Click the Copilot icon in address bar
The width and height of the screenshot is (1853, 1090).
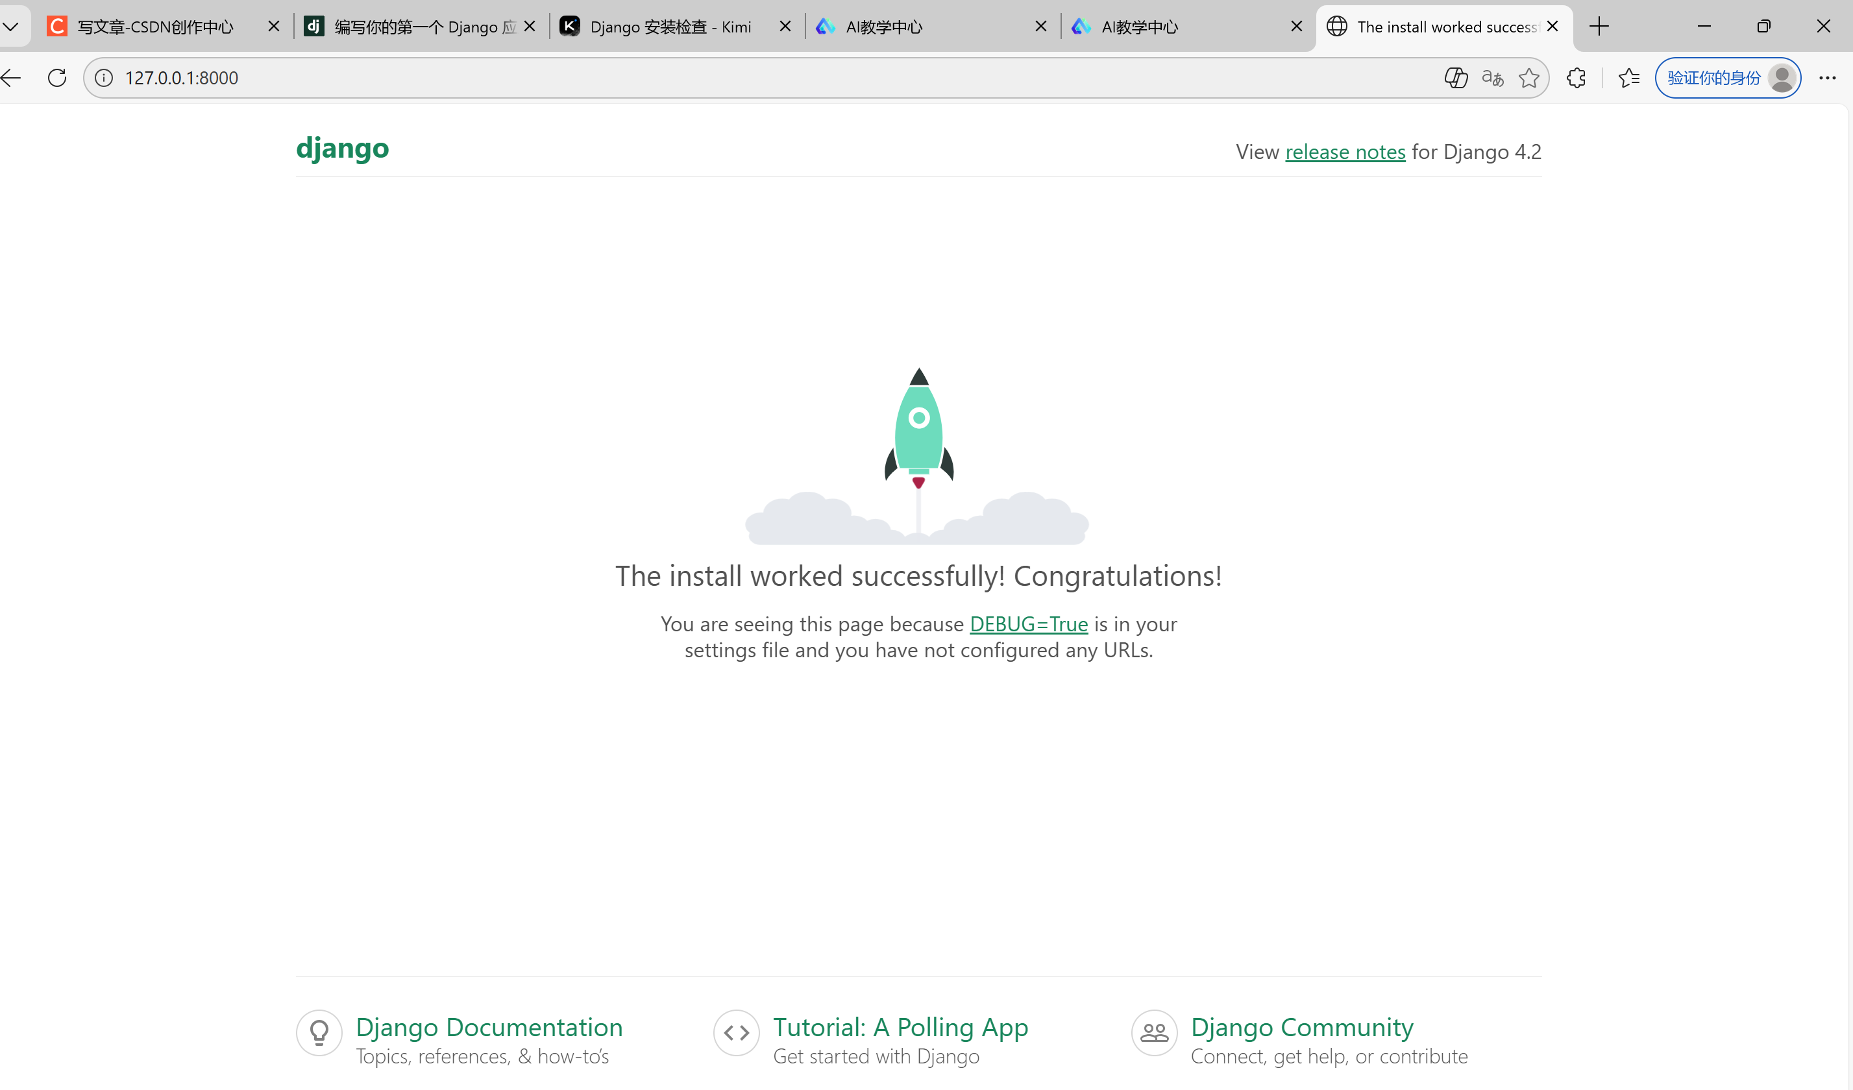coord(1455,78)
